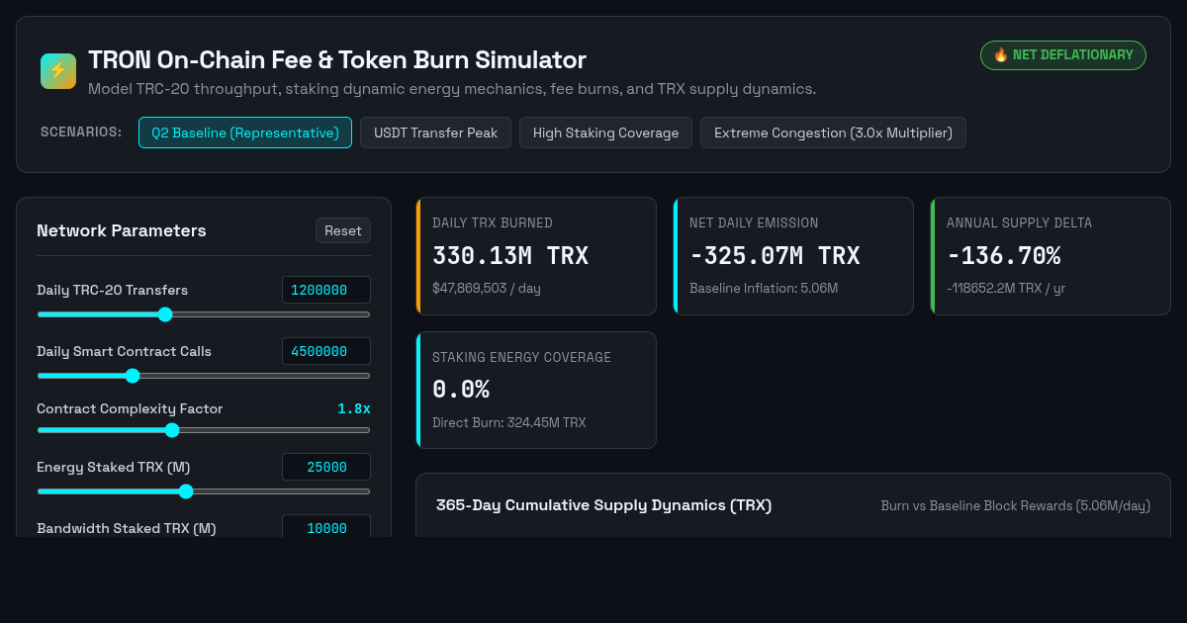
Task: Click the Baseline Inflation: 5.06M text
Action: pyautogui.click(x=764, y=288)
